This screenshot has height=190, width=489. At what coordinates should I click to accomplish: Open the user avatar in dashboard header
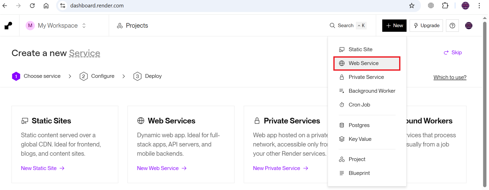469,26
